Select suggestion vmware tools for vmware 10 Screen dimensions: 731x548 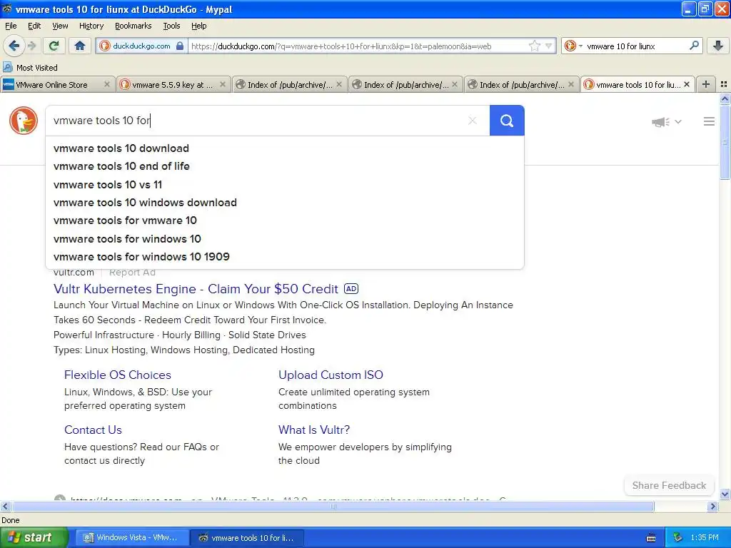pyautogui.click(x=284, y=220)
